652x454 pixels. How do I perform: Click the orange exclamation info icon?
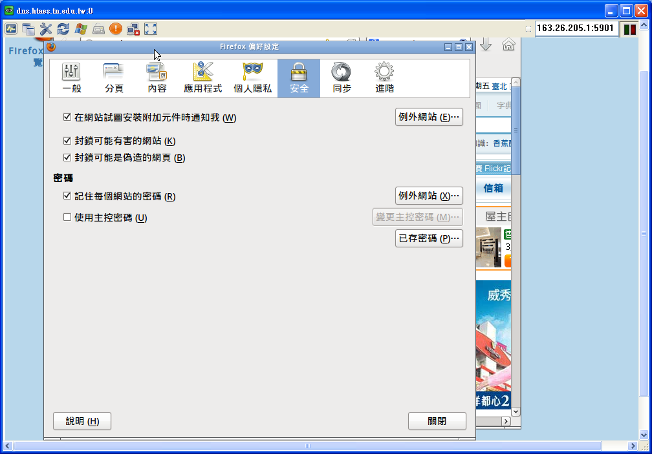[115, 28]
